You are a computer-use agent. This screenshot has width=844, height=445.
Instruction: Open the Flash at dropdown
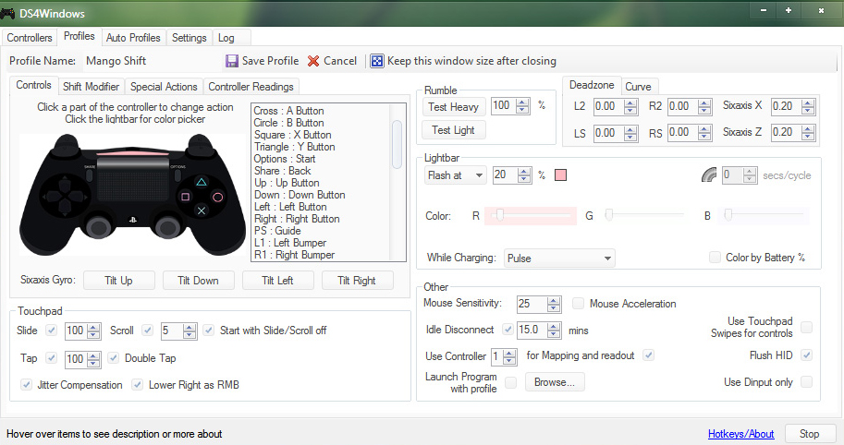(x=456, y=175)
